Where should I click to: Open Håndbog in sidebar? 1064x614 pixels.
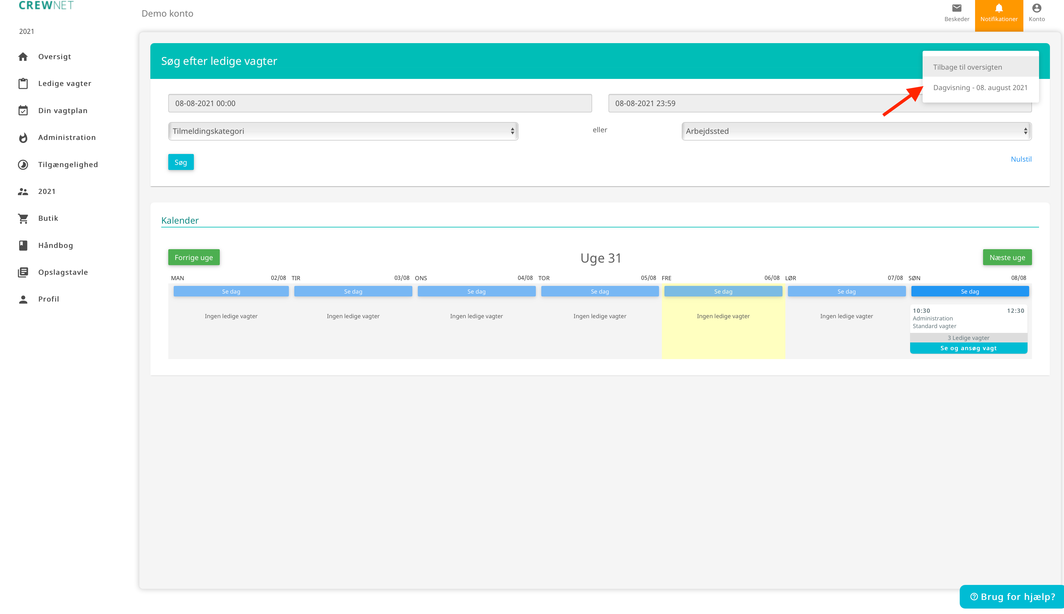[55, 245]
